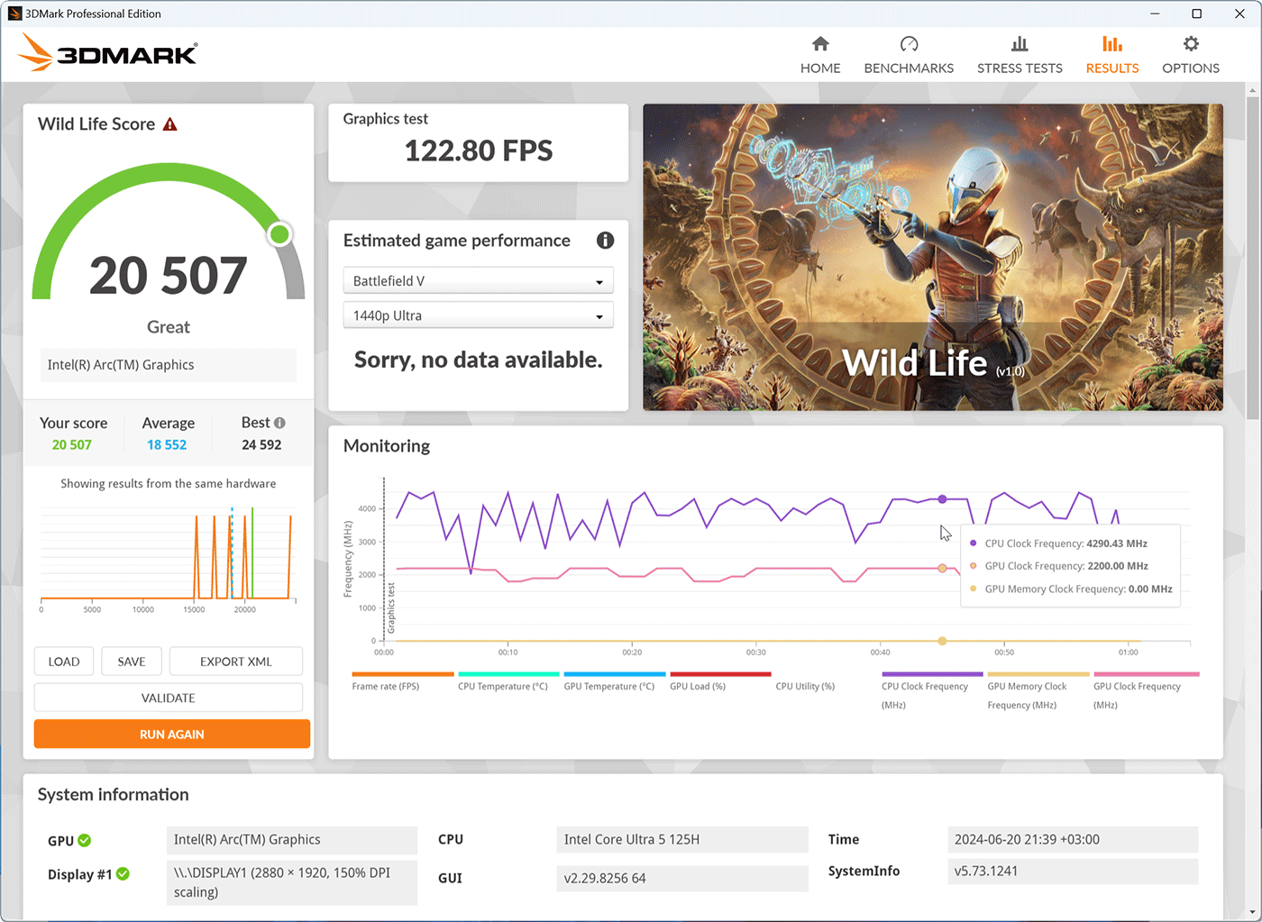This screenshot has width=1262, height=922.
Task: Click the info icon next to Estimated game performance
Action: [605, 241]
